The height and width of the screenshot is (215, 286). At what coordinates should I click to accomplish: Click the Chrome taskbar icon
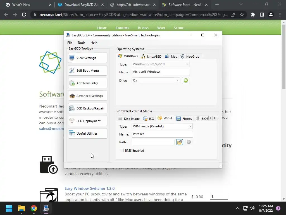click(x=34, y=208)
